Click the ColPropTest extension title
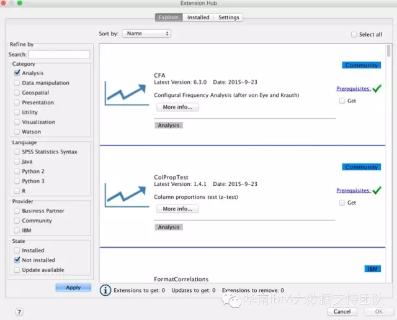 pos(171,177)
